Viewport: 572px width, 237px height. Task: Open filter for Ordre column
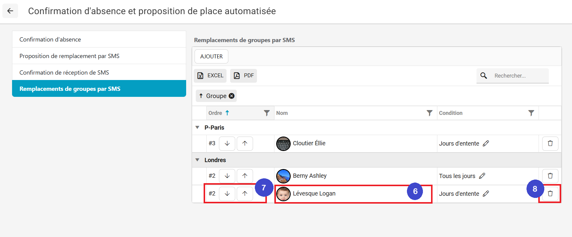pos(267,113)
